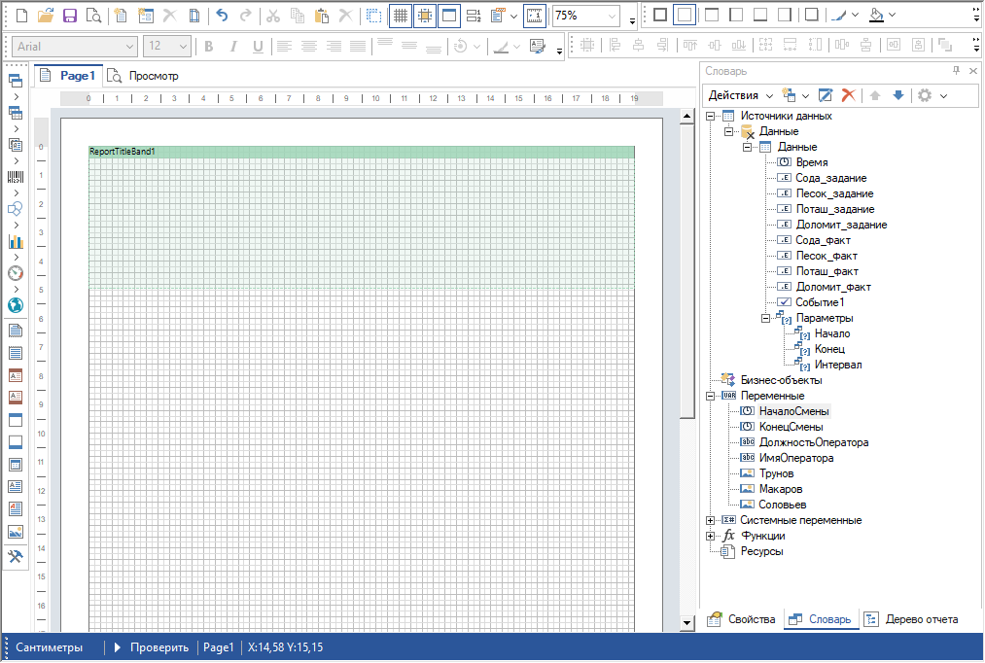
Task: Click the Edit item icon in dictionary
Action: point(826,95)
